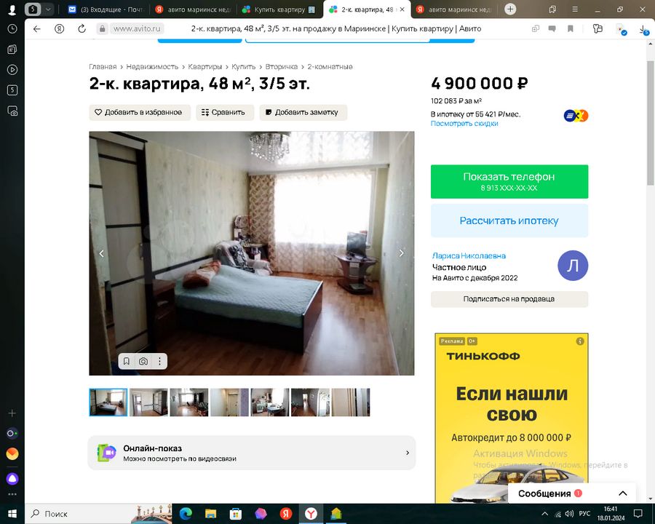This screenshot has width=655, height=524.
Task: Open the Посмотреть скидки link
Action: click(x=464, y=124)
